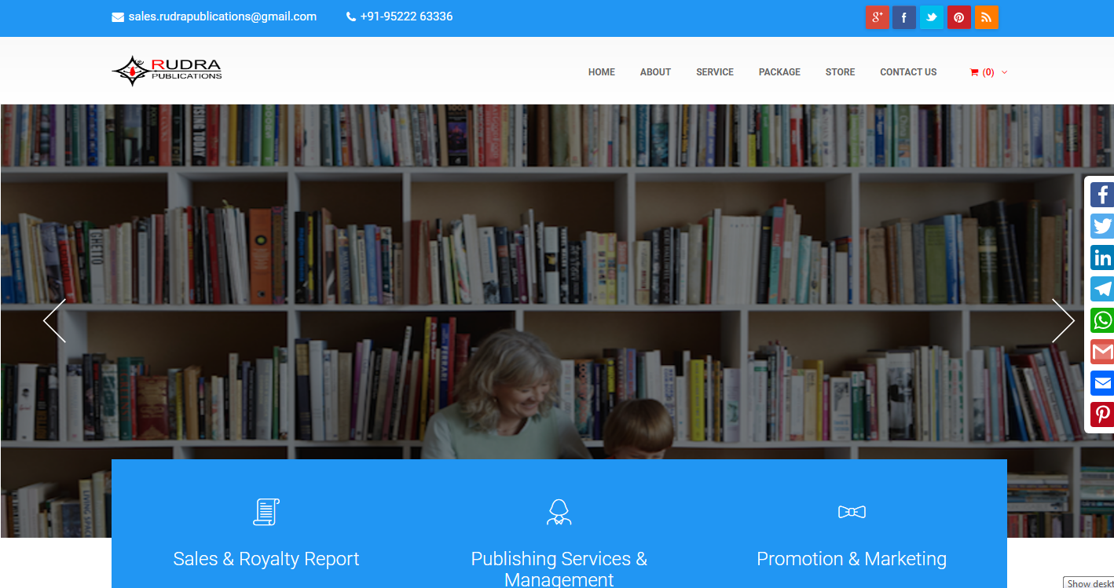Screen dimensions: 1114x588
Task: Click the Rudra Publications logo
Action: point(167,71)
